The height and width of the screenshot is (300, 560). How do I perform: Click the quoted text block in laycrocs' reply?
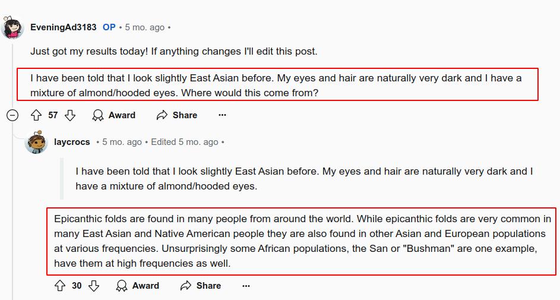click(303, 178)
